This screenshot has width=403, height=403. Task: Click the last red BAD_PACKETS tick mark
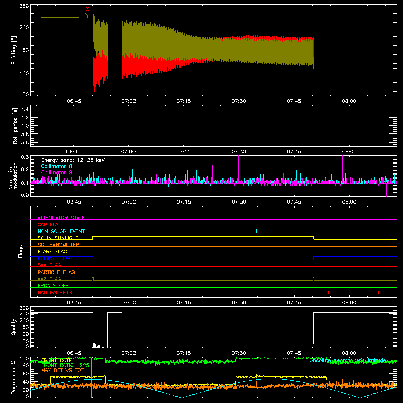(378, 292)
